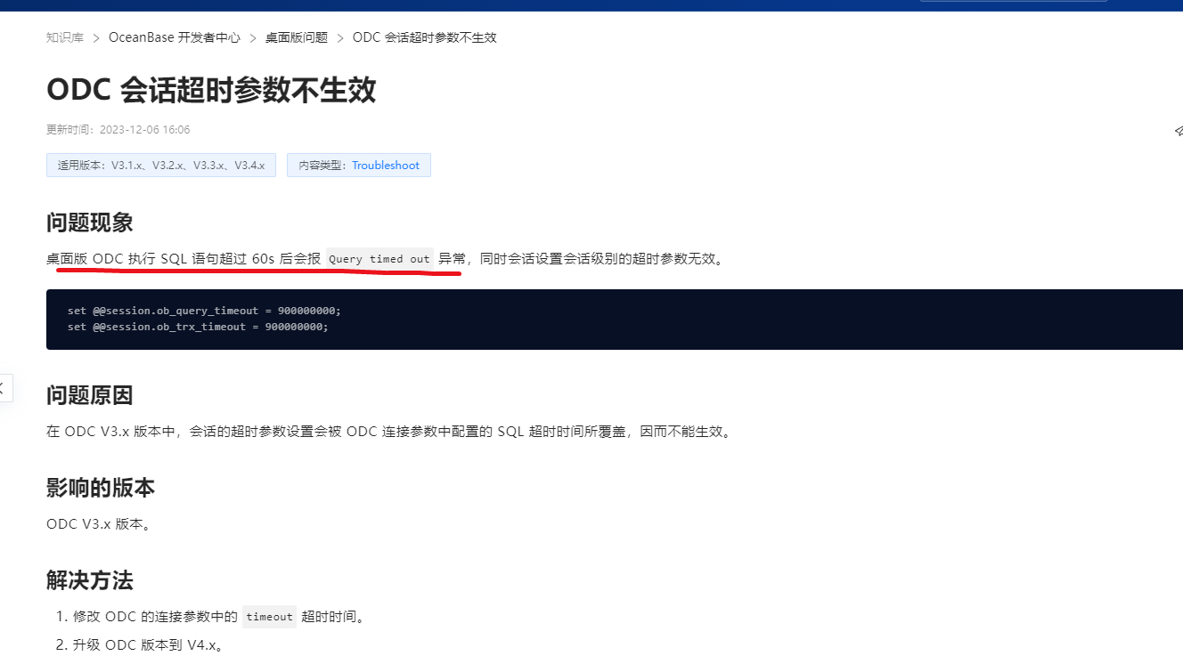Click the last breadcrumb ODC 会话超时参数不生效

425,37
